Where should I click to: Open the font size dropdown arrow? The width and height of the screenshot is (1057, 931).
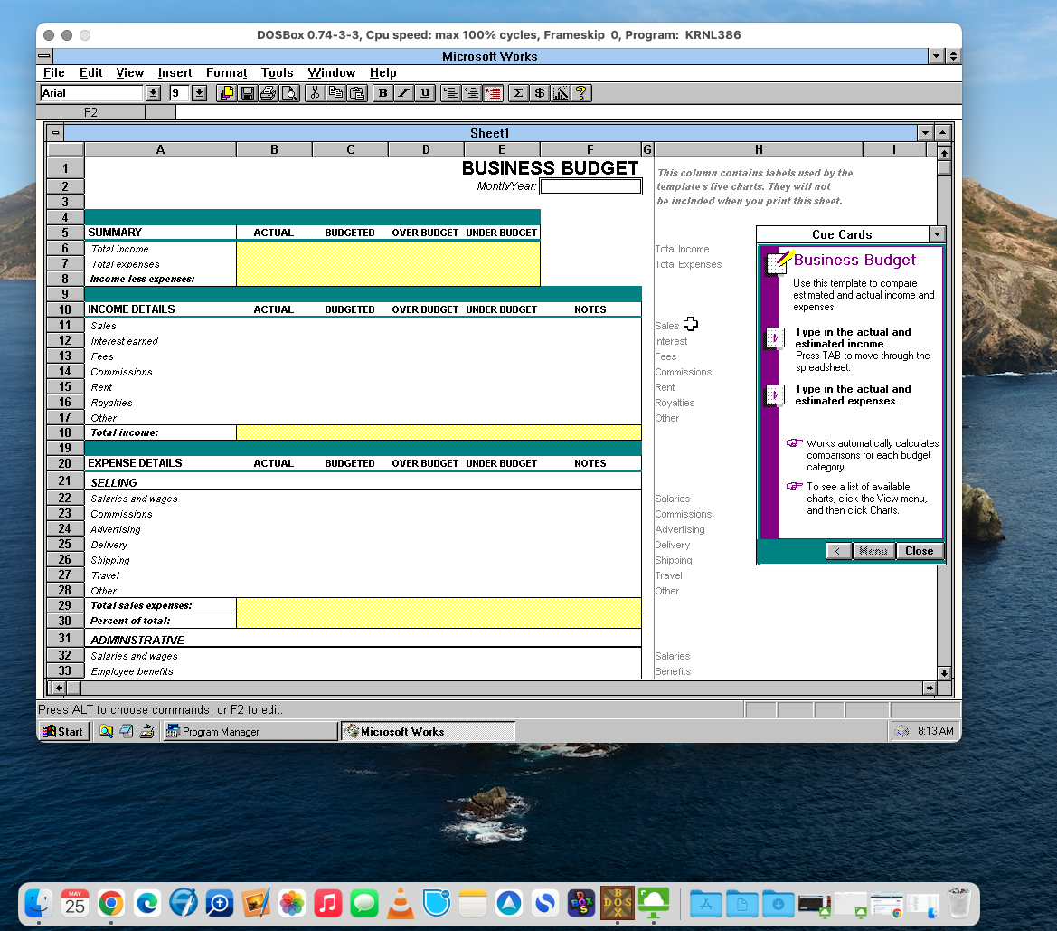click(199, 93)
